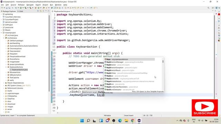Click the Save All toolbar icon
This screenshot has height=124, width=221.
[9, 8]
